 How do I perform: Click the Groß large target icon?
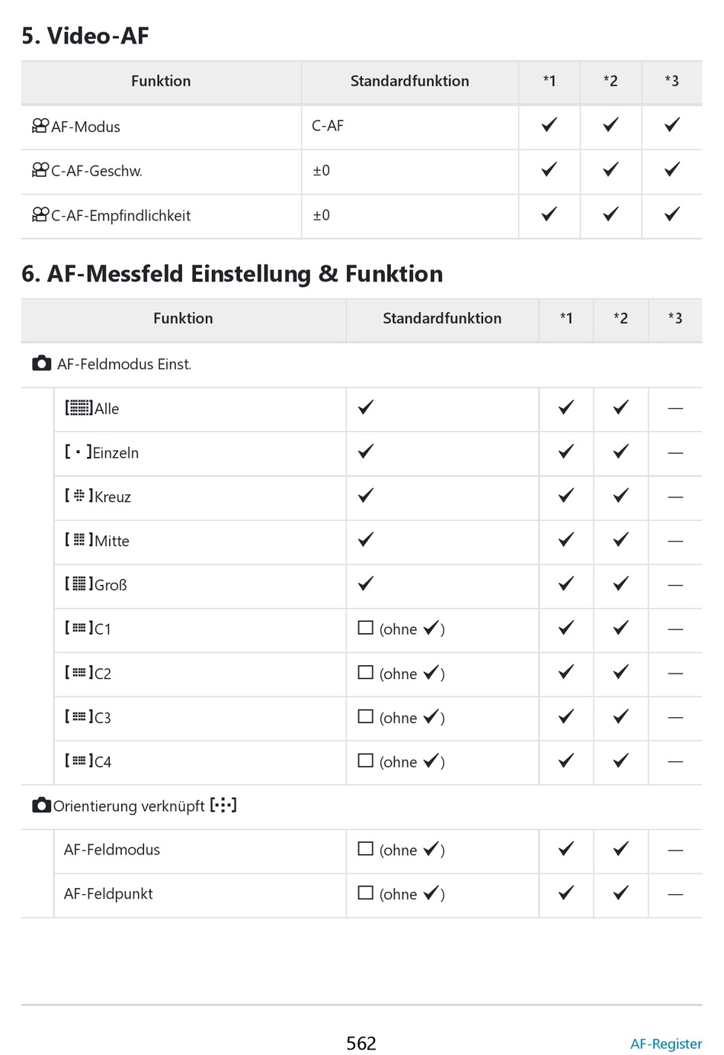coord(78,584)
